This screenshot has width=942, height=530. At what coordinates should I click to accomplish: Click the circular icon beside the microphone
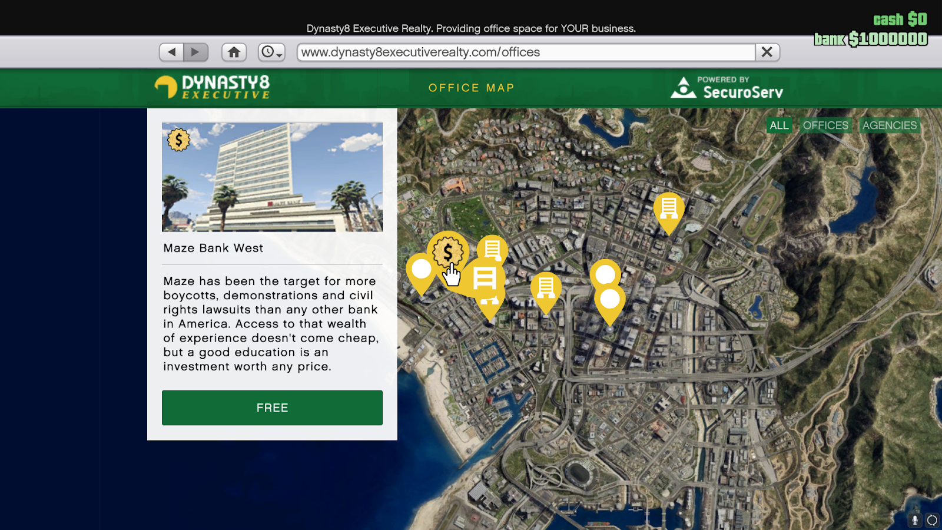(x=932, y=520)
